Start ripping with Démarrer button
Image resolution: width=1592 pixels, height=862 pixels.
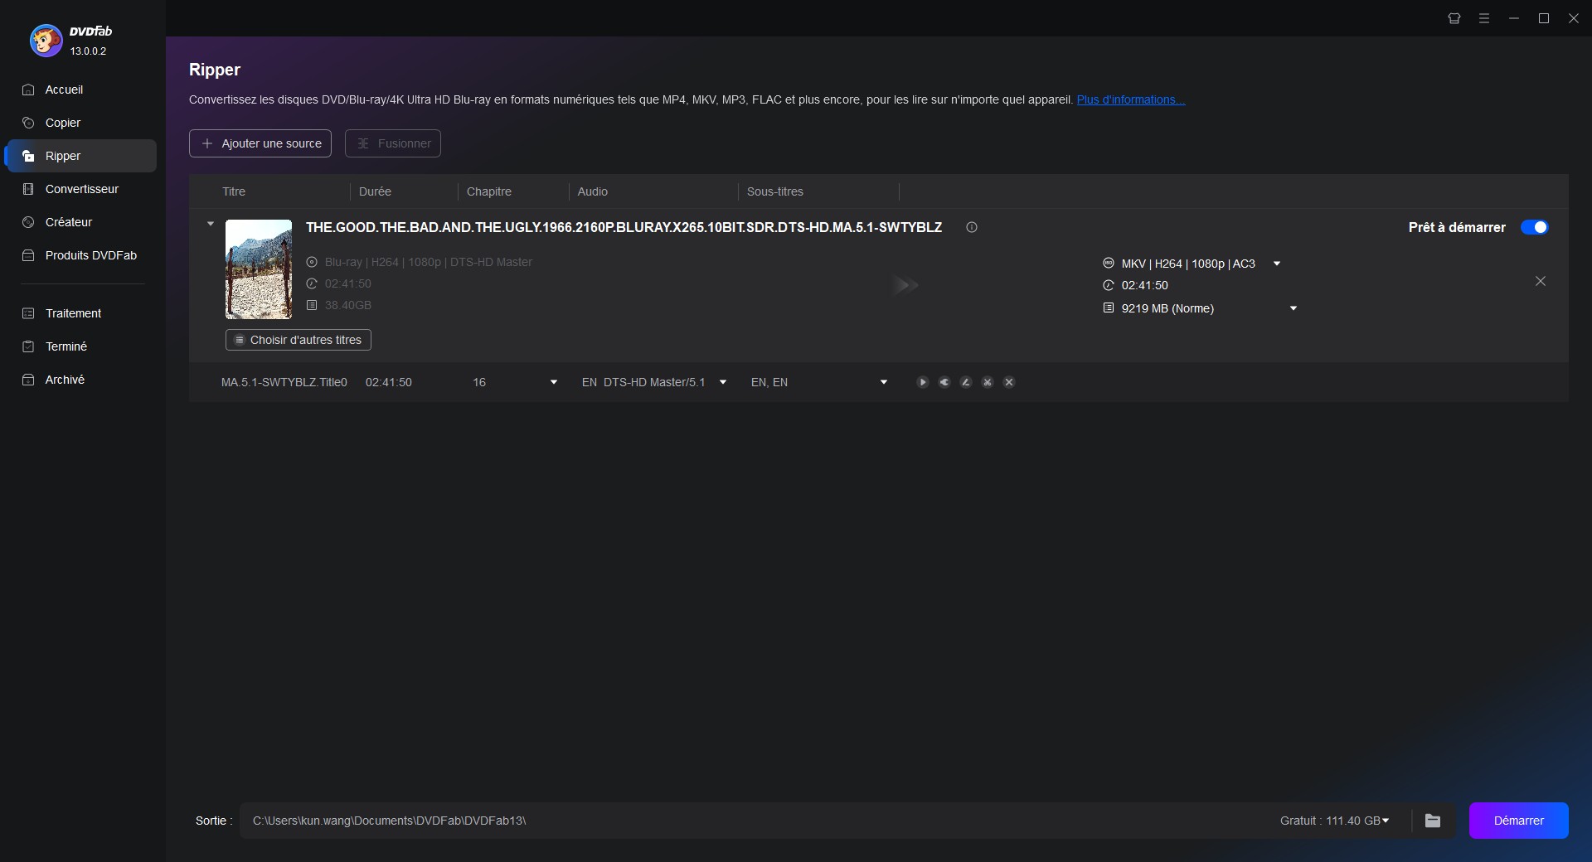click(x=1519, y=821)
